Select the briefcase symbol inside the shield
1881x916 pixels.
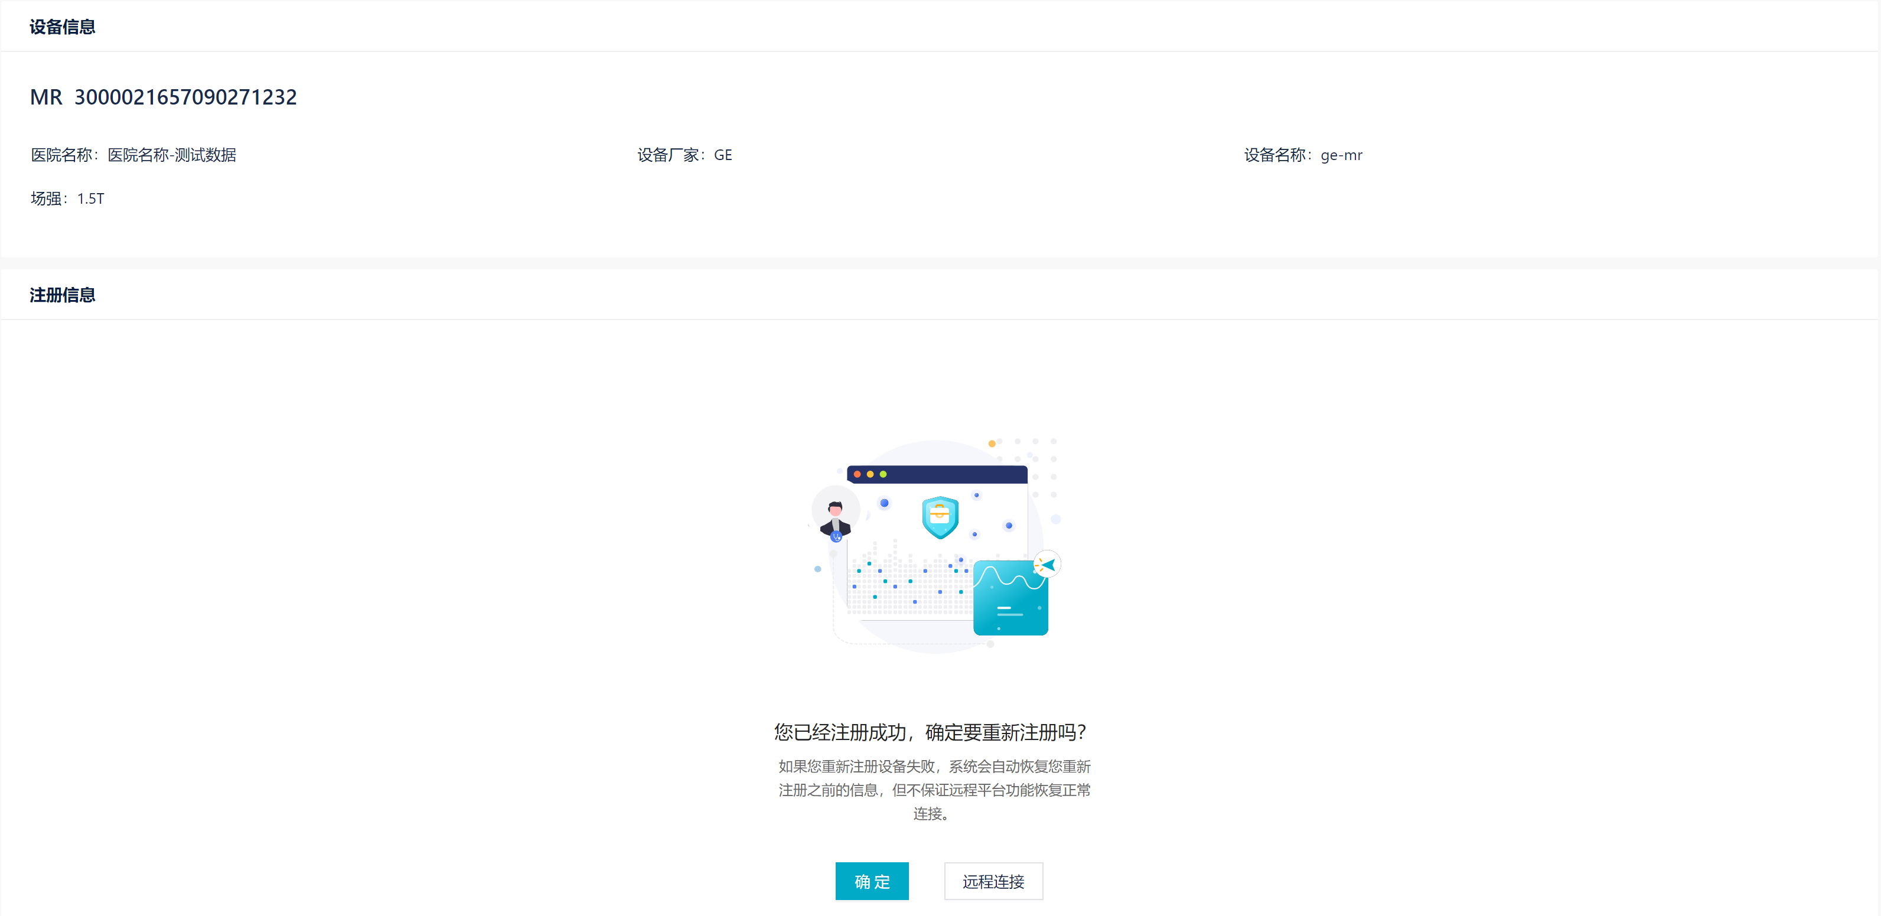[x=940, y=515]
